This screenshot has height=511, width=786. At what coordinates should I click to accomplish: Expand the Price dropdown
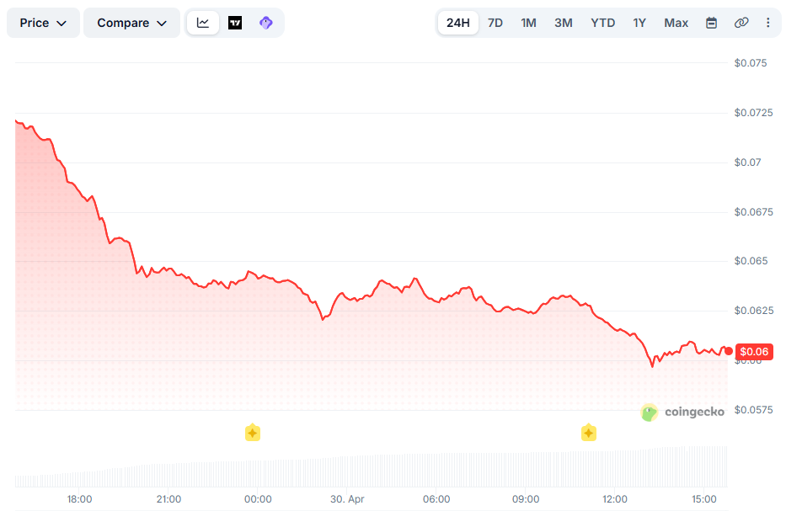pos(43,23)
